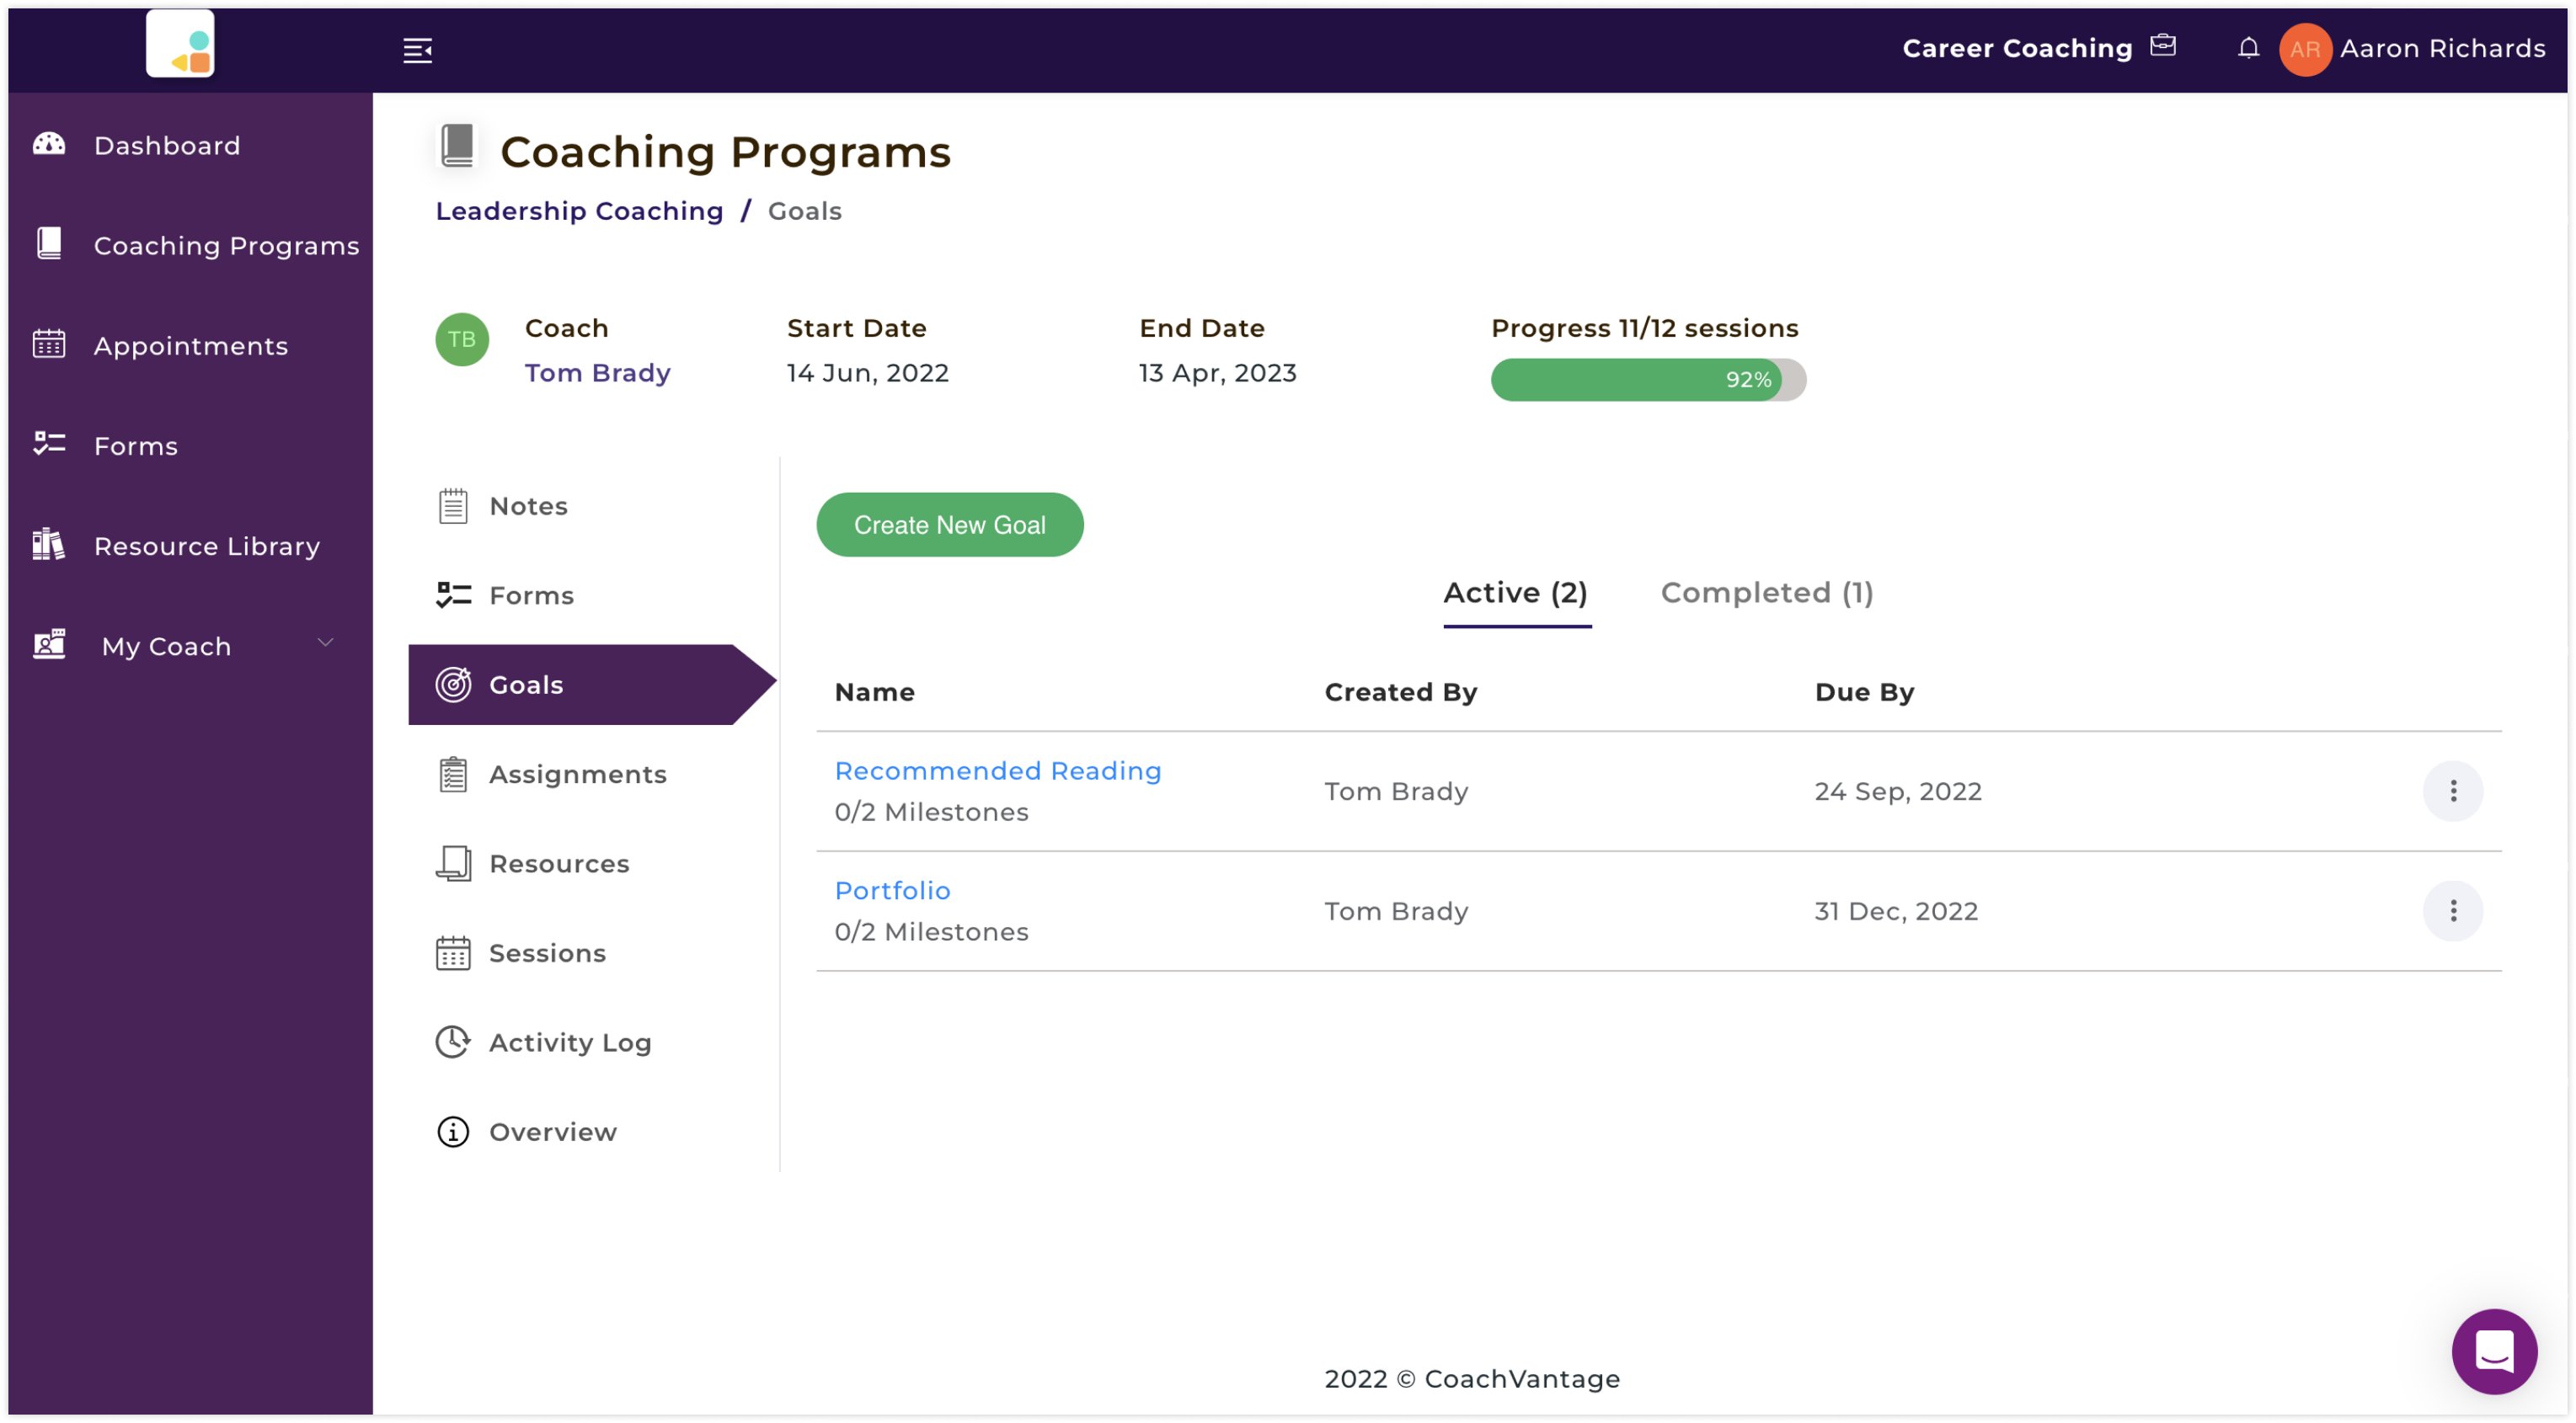Click the Create New Goal button
Image resolution: width=2576 pixels, height=1423 pixels.
[949, 525]
